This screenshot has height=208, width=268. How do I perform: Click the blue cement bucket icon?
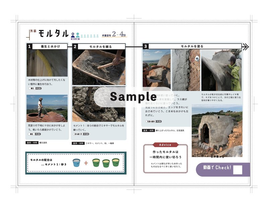pyautogui.click(x=76, y=163)
